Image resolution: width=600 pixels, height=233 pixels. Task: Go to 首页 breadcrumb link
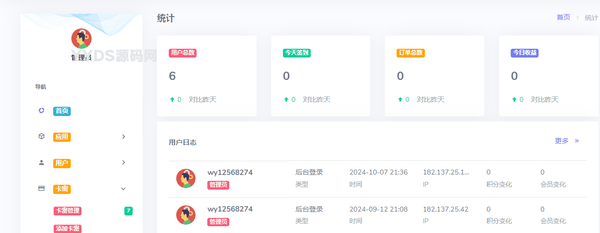[563, 17]
